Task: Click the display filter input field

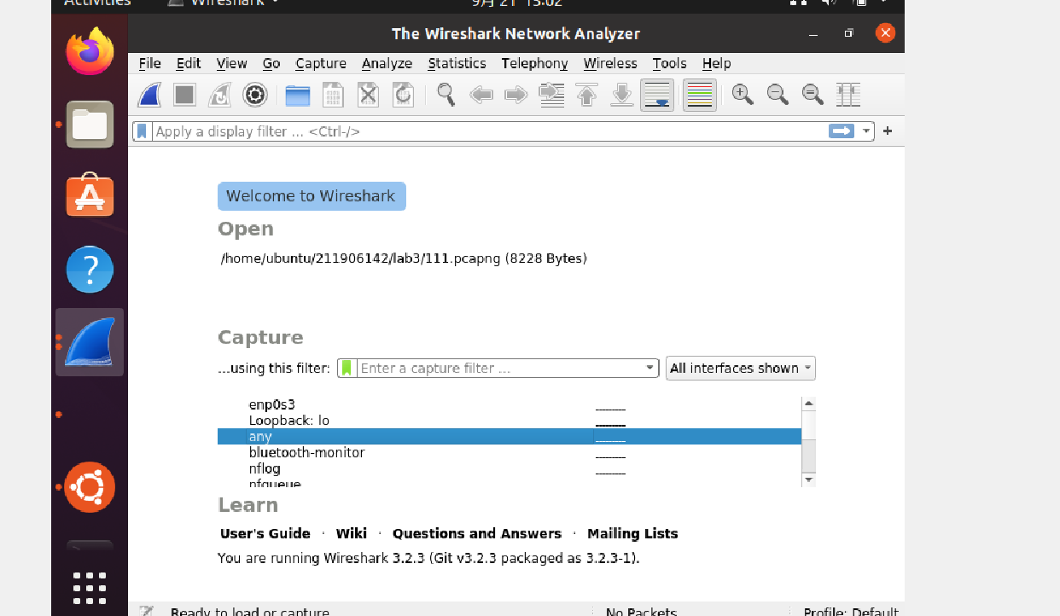Action: pyautogui.click(x=489, y=131)
